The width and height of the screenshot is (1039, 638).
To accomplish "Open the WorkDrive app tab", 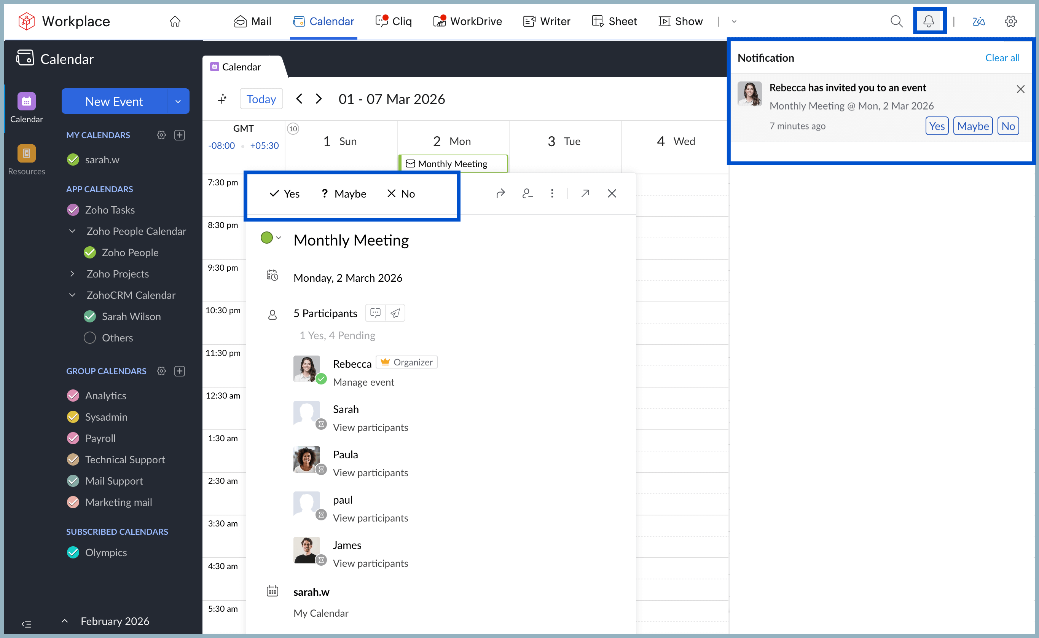I will coord(467,21).
